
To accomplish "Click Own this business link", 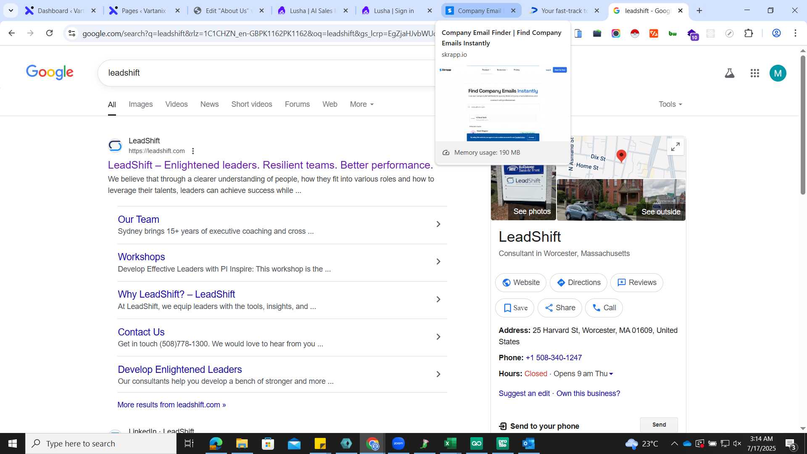I will pyautogui.click(x=588, y=393).
